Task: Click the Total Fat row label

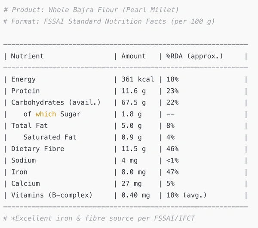Action: pos(29,126)
